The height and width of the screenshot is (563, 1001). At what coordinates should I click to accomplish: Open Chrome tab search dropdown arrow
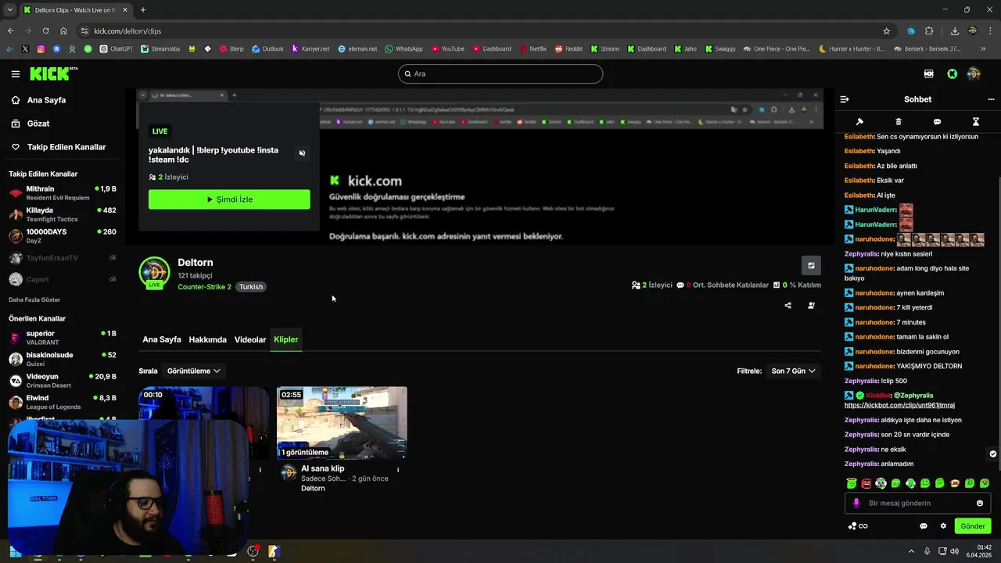9,9
